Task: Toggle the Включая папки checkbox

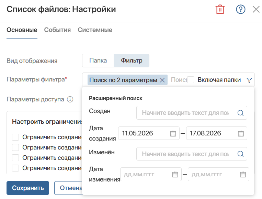Action: coord(191,80)
